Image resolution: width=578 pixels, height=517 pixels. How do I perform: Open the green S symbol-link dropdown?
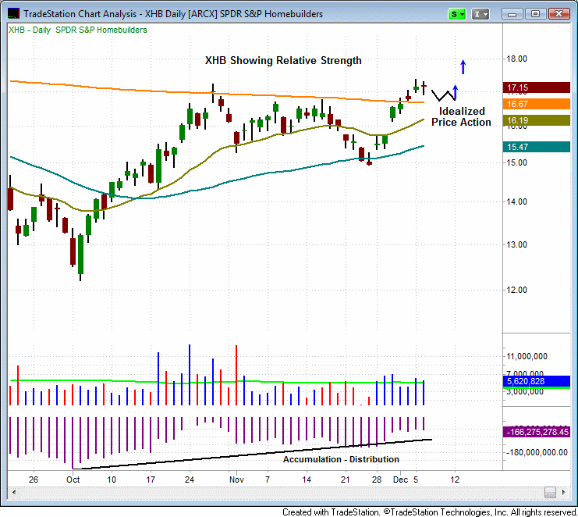pos(457,14)
